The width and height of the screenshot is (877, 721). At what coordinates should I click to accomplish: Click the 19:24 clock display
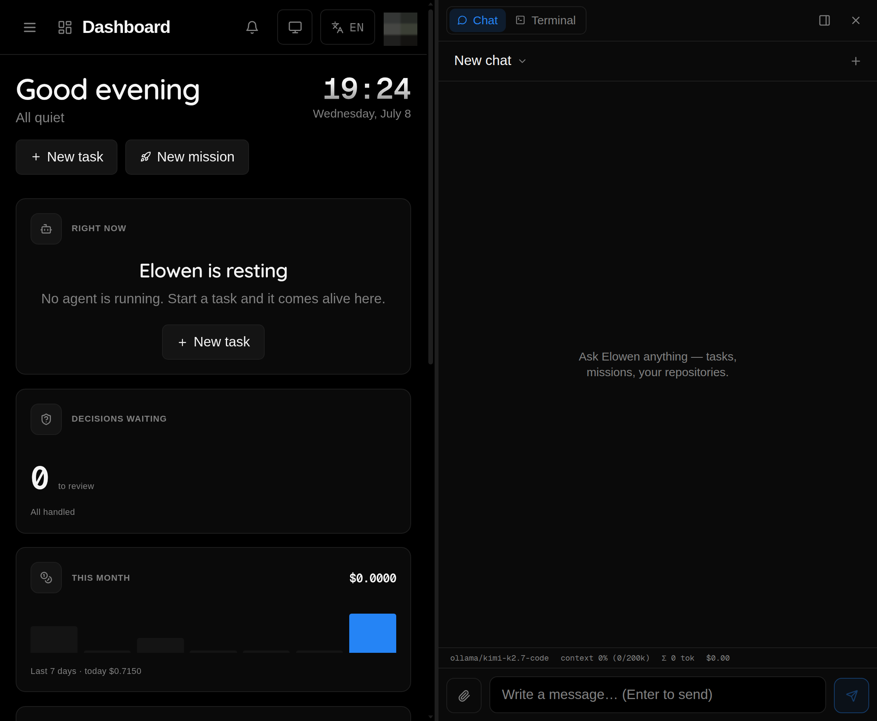click(x=367, y=89)
